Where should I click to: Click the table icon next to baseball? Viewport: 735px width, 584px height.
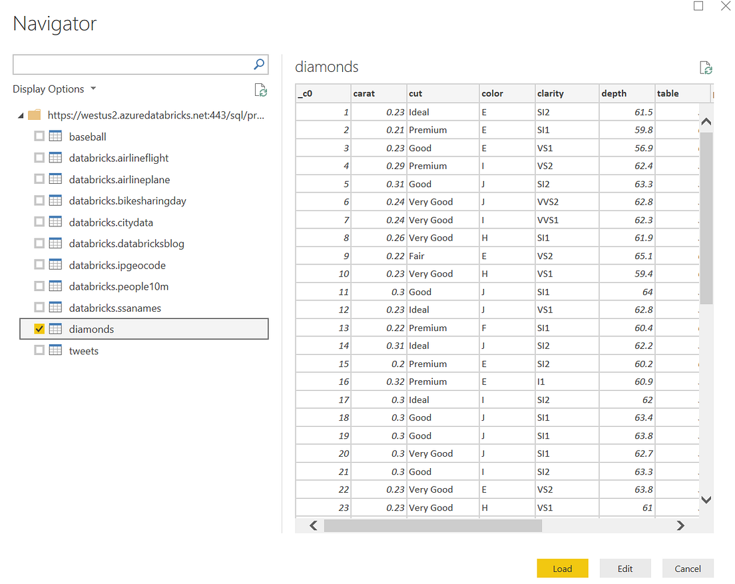click(x=54, y=136)
